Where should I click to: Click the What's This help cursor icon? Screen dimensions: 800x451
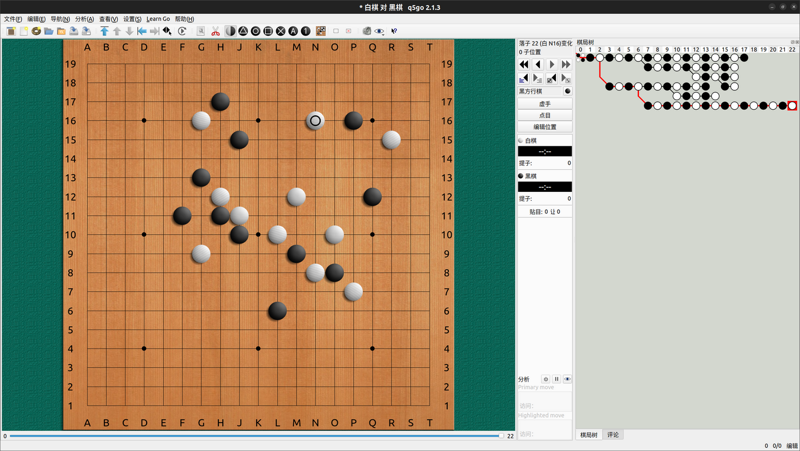394,31
